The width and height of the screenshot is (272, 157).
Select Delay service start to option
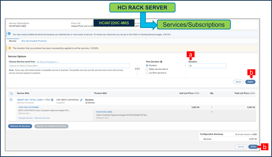pyautogui.click(x=147, y=69)
